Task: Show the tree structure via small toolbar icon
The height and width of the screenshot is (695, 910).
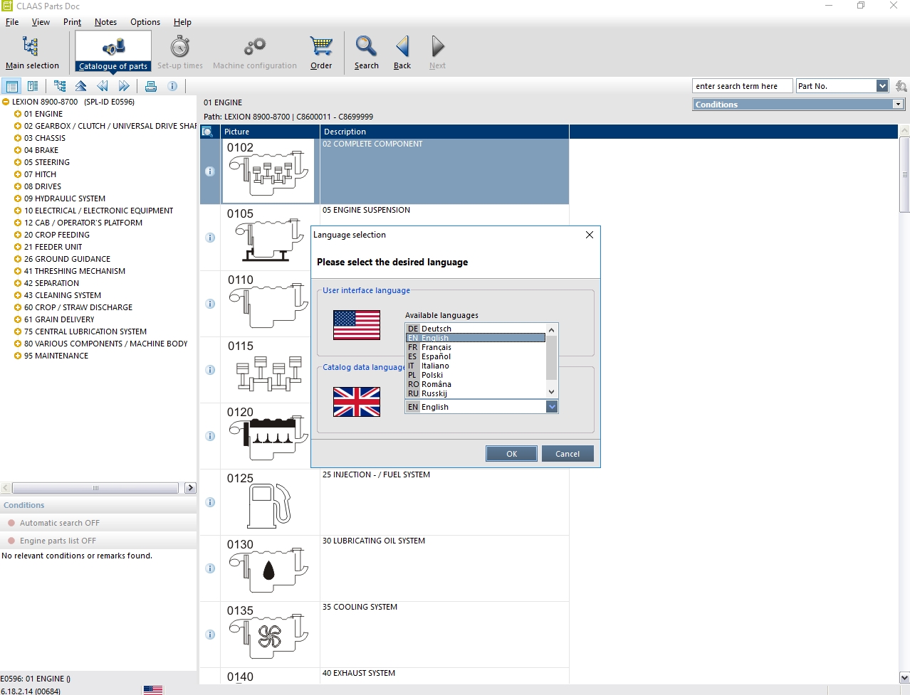Action: [x=60, y=86]
